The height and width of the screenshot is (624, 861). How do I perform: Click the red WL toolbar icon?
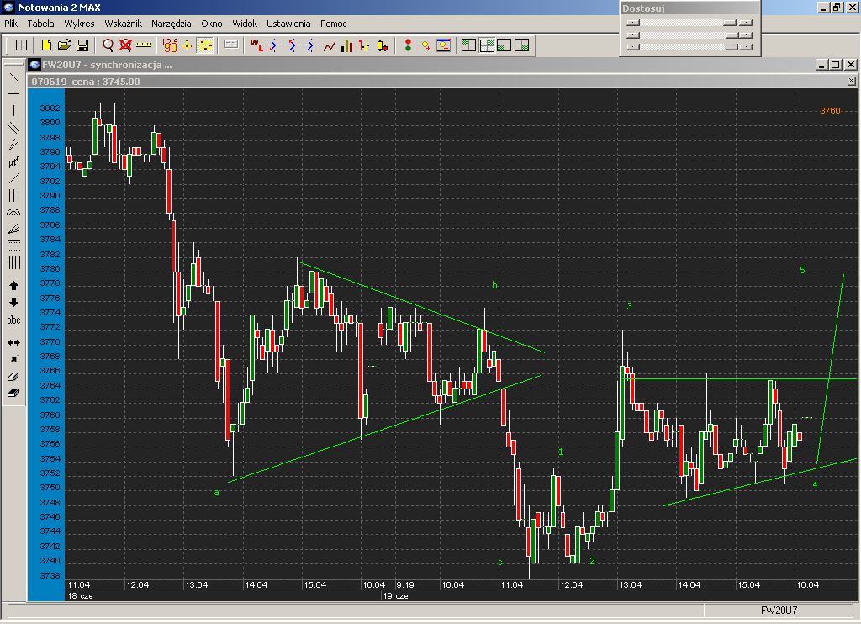point(256,45)
